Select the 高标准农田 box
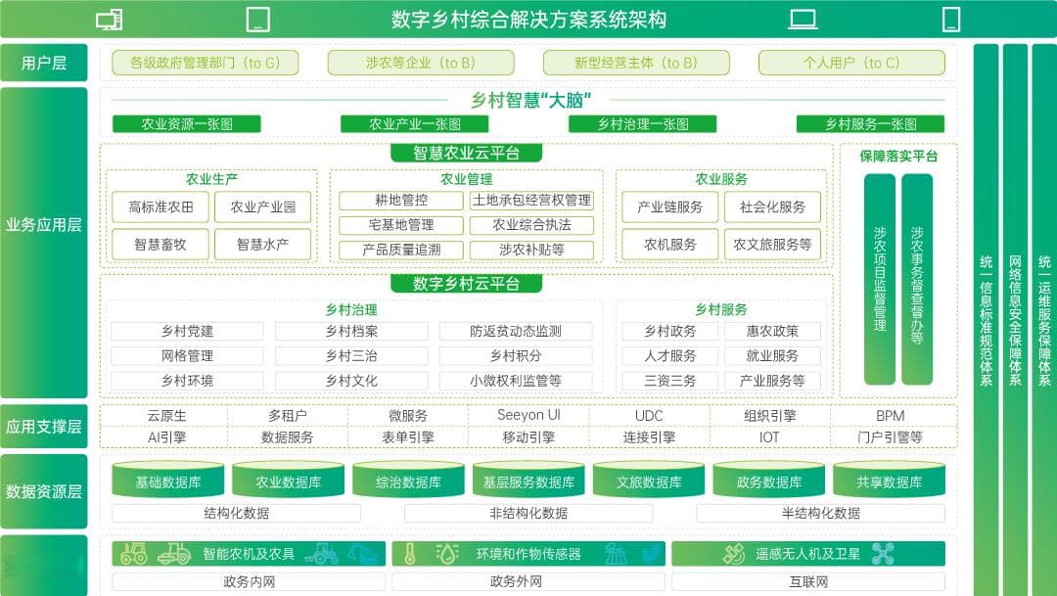The height and width of the screenshot is (596, 1057). click(x=161, y=206)
